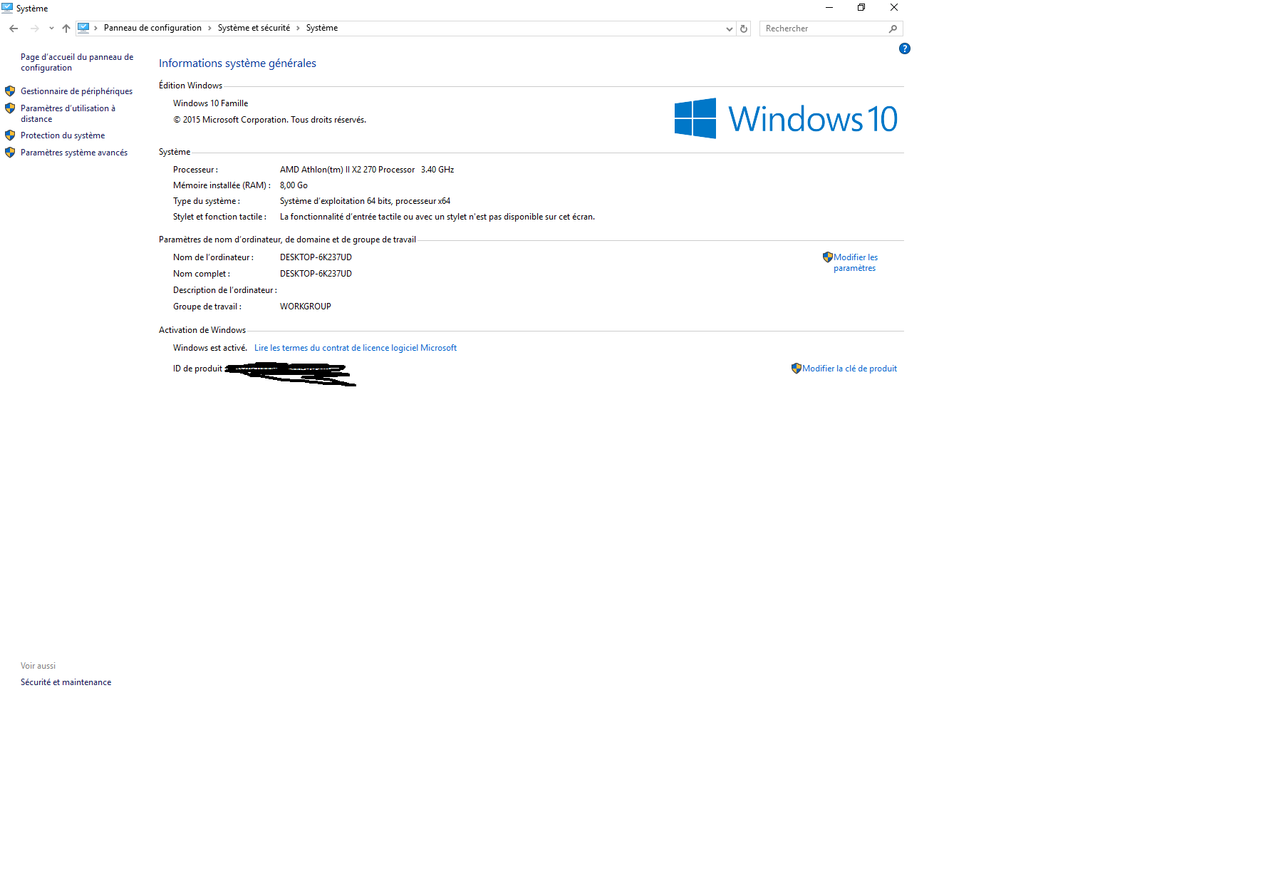Minimize the Système window
Image resolution: width=1271 pixels, height=874 pixels.
point(829,7)
